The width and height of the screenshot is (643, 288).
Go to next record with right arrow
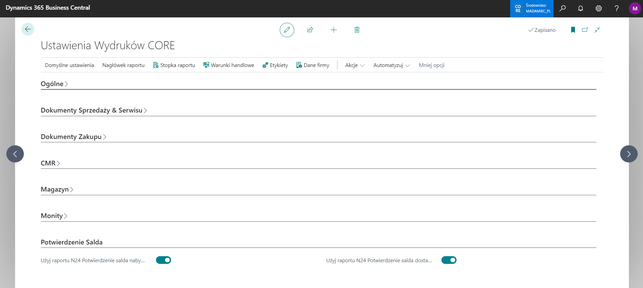click(629, 154)
